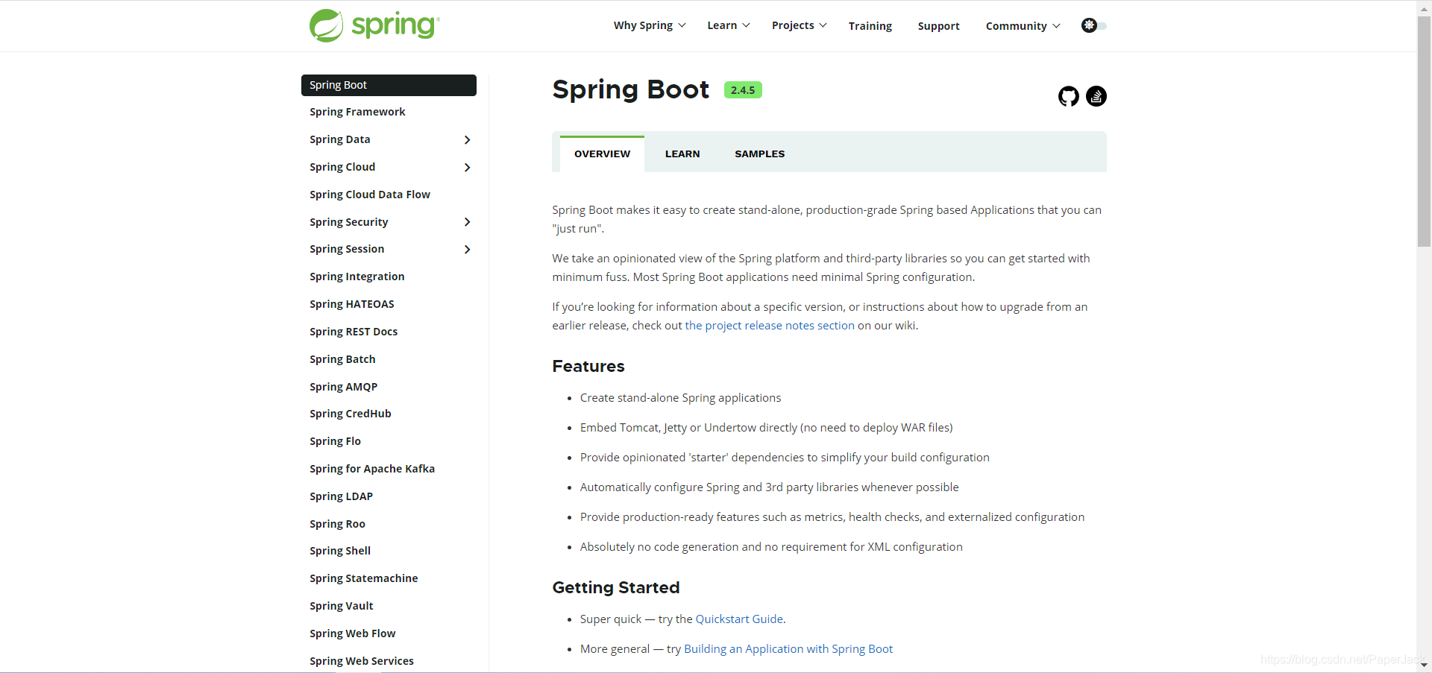Toggle the dark mode theme switch
The image size is (1432, 673).
point(1093,25)
